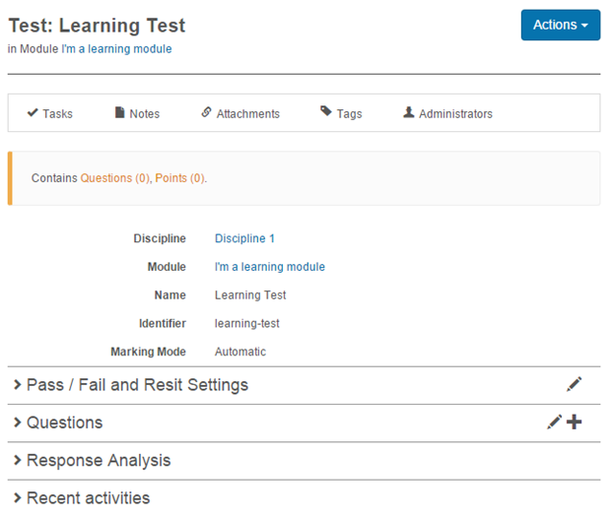Expand the Questions section
Image resolution: width=611 pixels, height=518 pixels.
(x=64, y=422)
